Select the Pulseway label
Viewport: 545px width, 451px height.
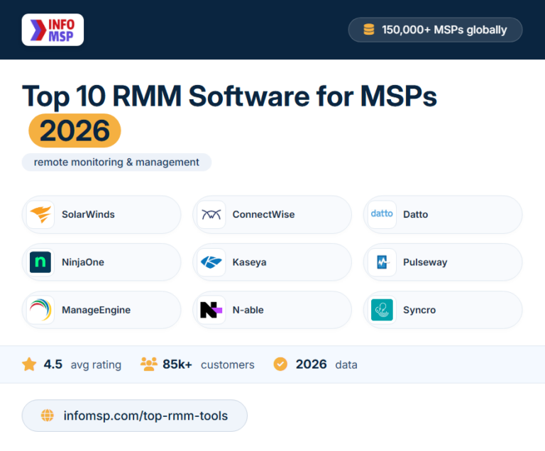pyautogui.click(x=425, y=262)
